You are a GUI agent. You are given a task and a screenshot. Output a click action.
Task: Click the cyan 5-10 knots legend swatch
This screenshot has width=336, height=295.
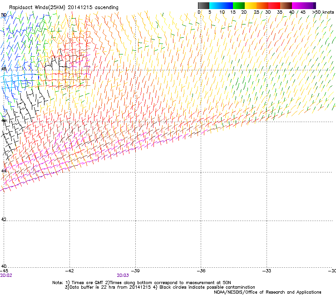tap(215, 5)
